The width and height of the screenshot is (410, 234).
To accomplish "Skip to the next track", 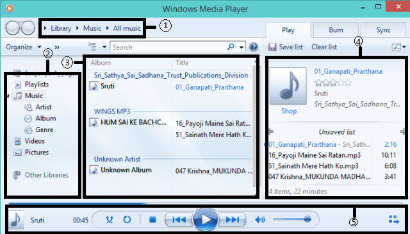I will point(232,220).
